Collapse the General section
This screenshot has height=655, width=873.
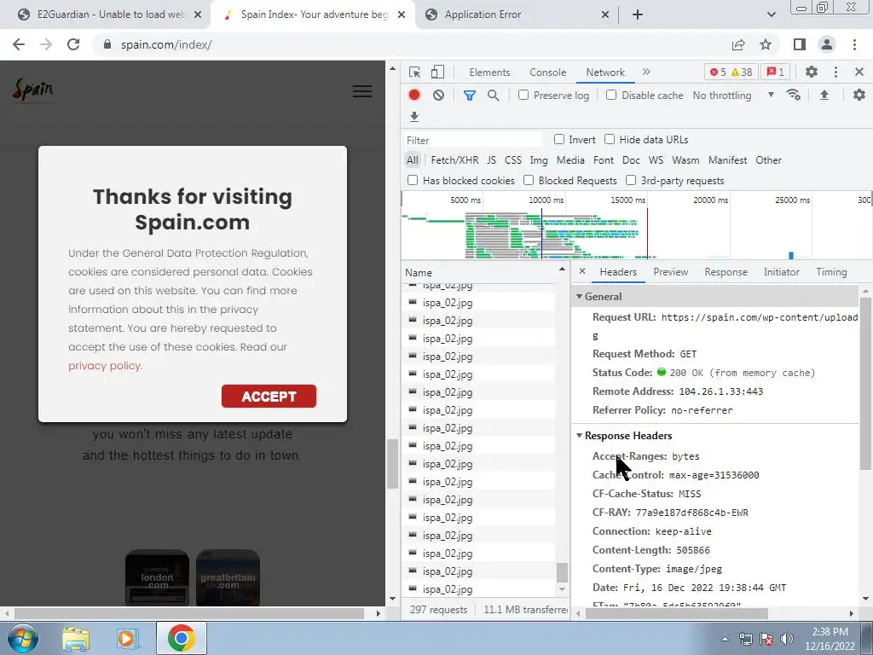click(x=580, y=296)
